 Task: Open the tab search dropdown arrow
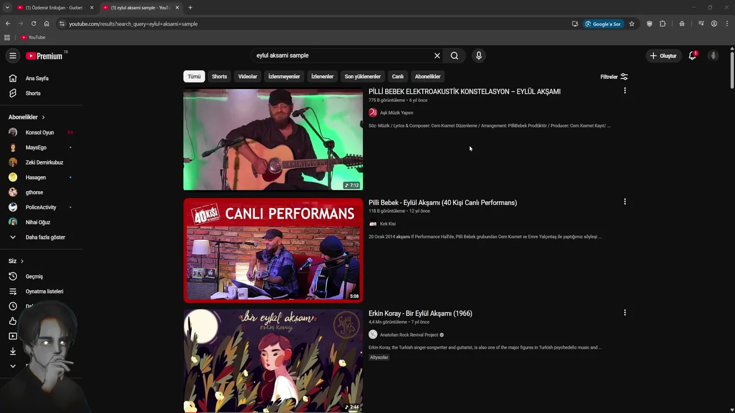coord(7,7)
